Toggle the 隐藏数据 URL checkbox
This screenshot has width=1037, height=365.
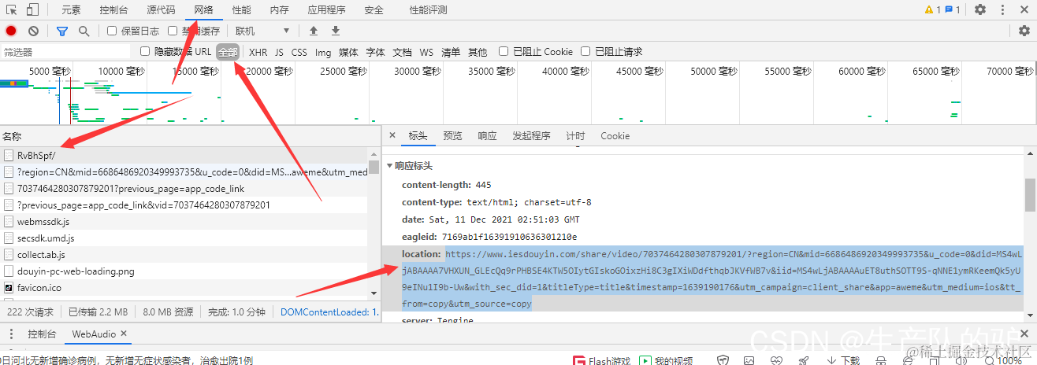point(145,51)
